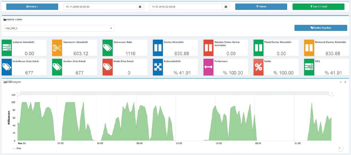Click the right handle of chart range slider

point(332,93)
